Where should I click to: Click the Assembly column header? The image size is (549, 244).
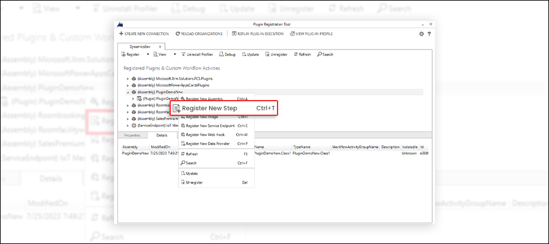tap(135, 147)
